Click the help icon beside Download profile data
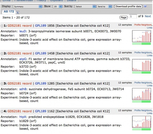Image resolution: width=153 pixels, height=134 pixels. [x=145, y=6]
